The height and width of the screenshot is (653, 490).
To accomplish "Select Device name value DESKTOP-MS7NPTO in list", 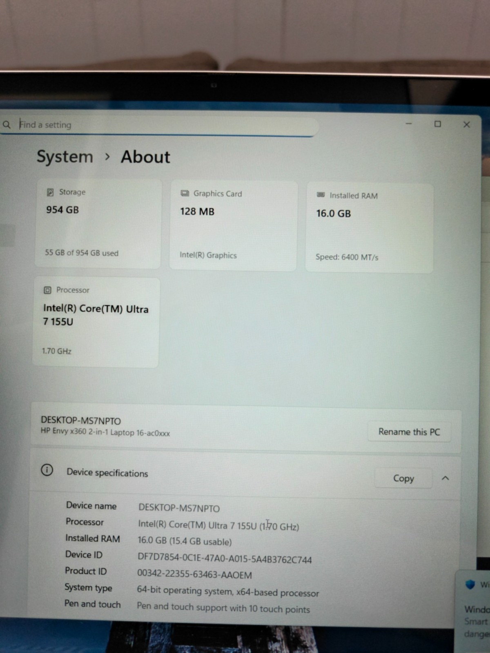I will [x=179, y=508].
